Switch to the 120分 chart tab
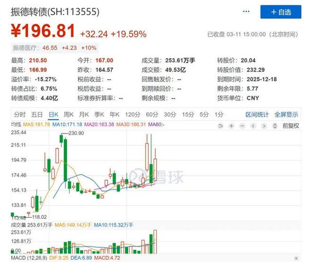The height and width of the screenshot is (262, 312). pos(133,114)
